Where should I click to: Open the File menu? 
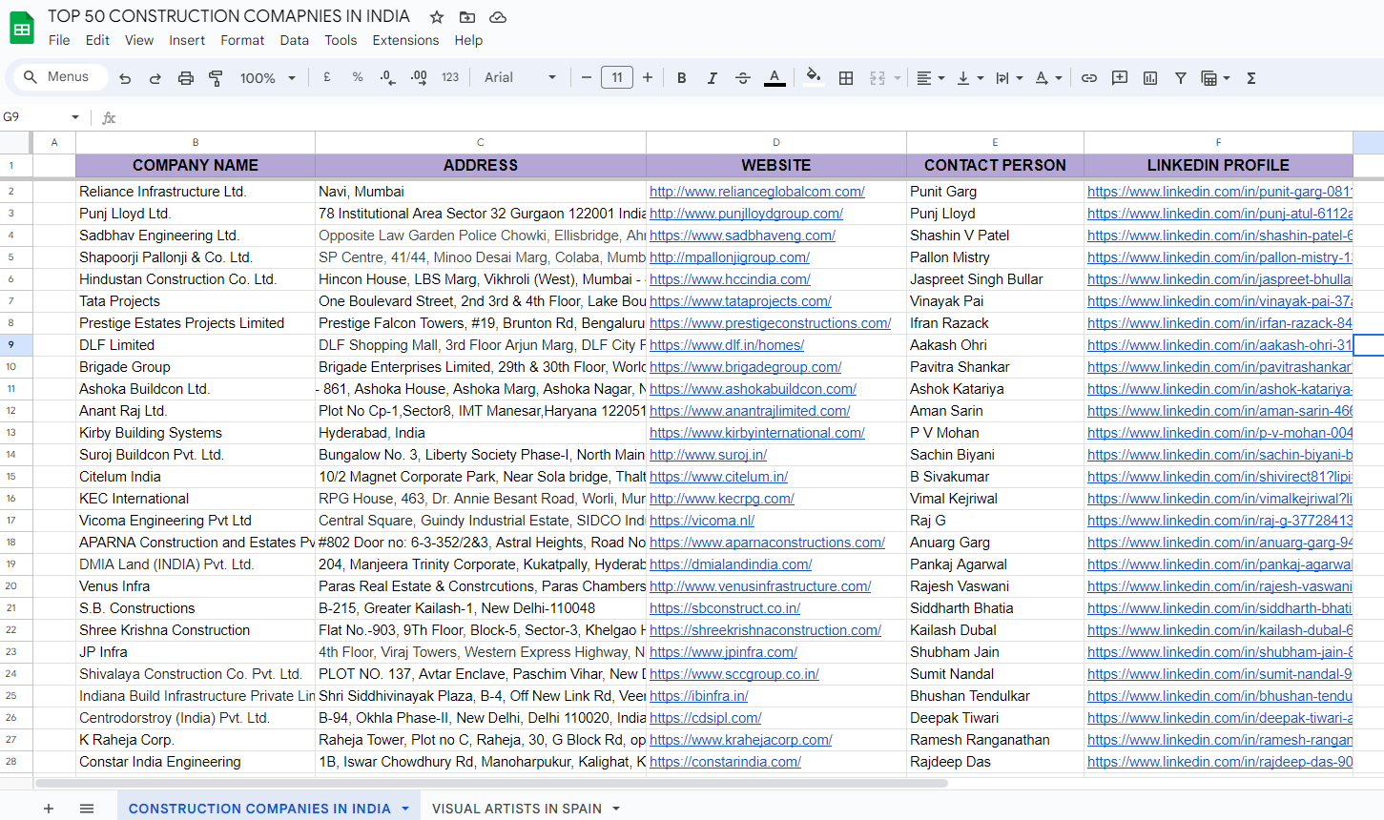tap(59, 40)
